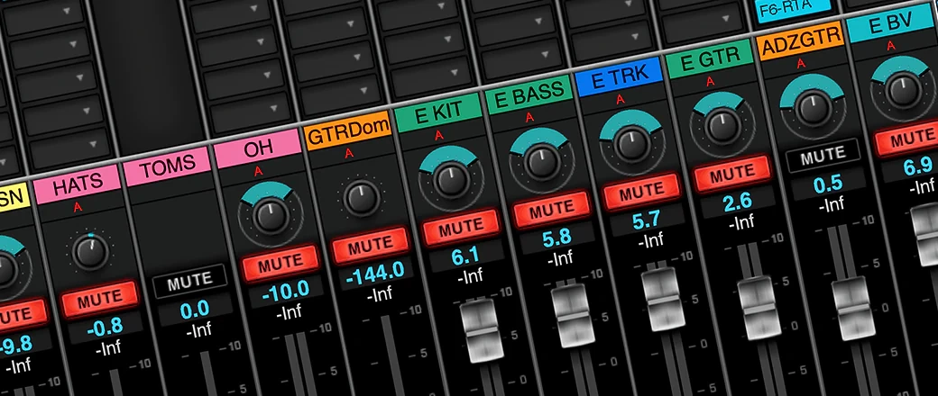Click the red A under HATS

tap(78, 207)
